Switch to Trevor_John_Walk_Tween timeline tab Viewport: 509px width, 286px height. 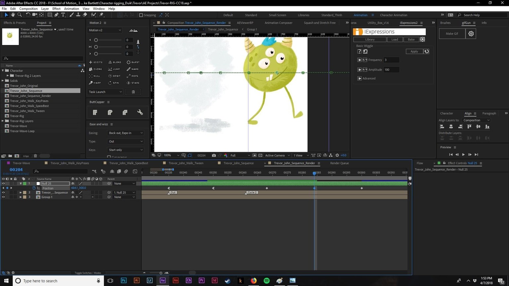(186, 163)
